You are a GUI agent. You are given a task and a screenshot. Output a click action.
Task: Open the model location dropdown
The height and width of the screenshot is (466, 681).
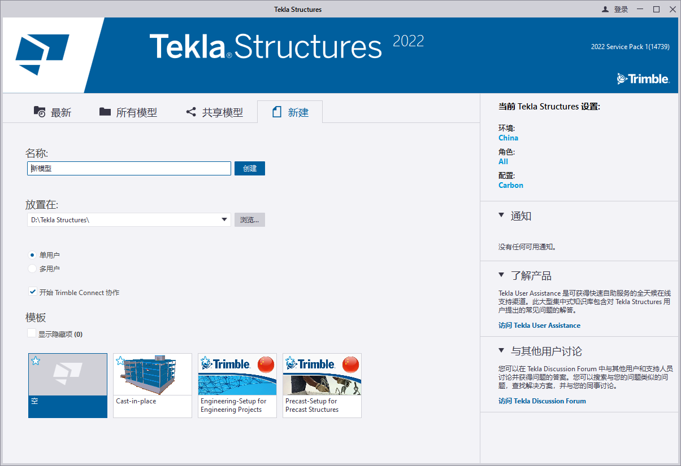(x=224, y=219)
